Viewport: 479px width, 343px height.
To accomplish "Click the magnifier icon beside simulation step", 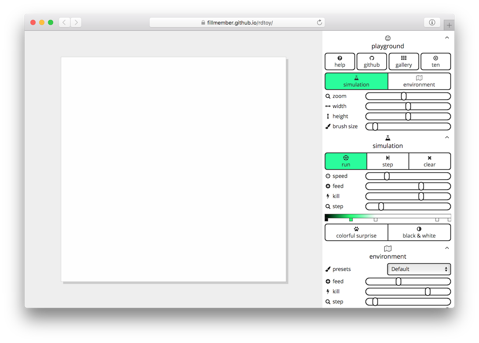I will pos(328,206).
